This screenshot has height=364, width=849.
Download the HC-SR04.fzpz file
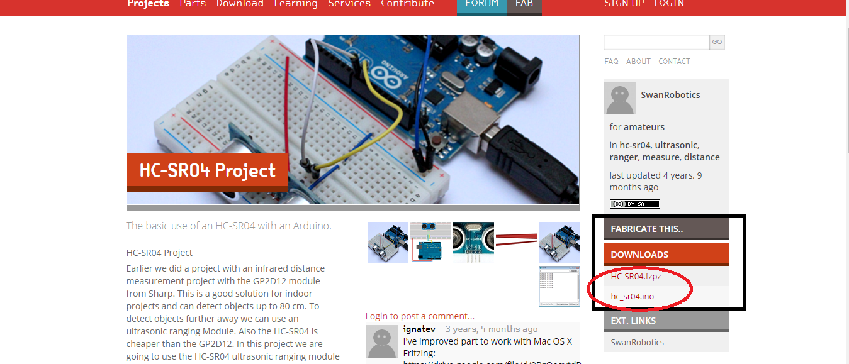click(x=636, y=275)
